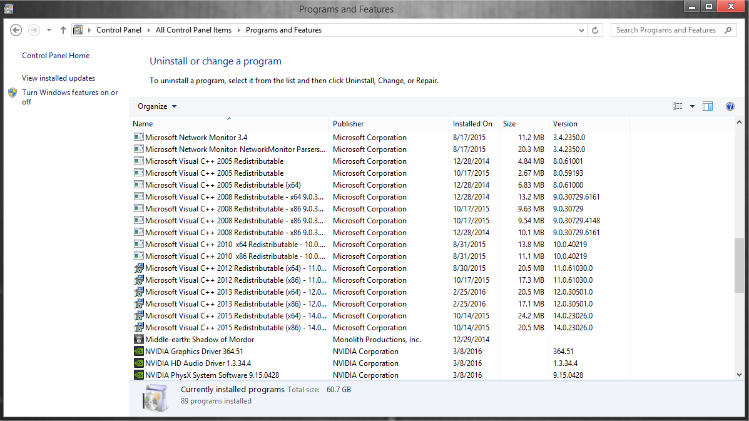Sort by Name column header
Screen dimensions: 749x421
[229, 124]
